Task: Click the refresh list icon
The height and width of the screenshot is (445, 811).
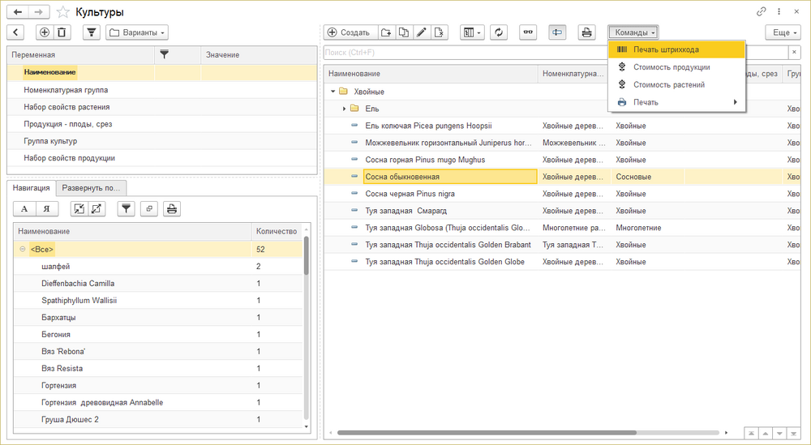Action: (x=499, y=32)
